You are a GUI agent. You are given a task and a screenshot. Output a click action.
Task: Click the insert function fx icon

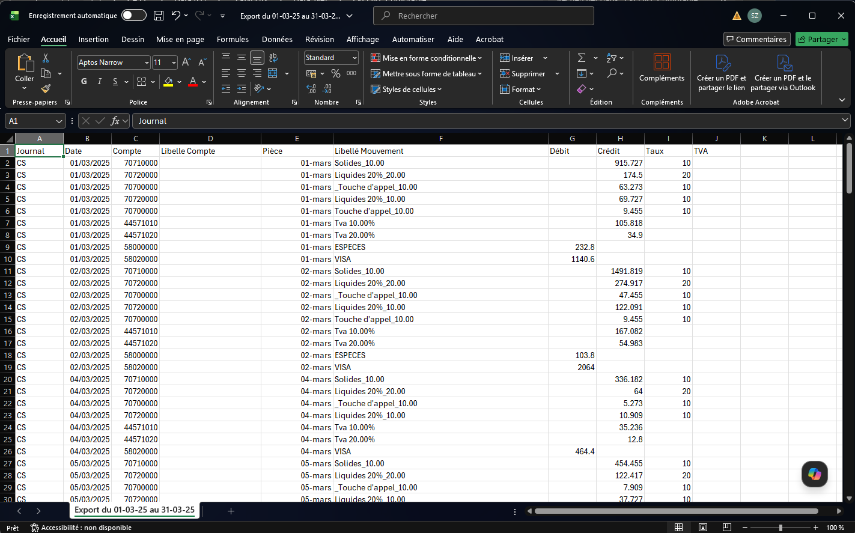115,121
